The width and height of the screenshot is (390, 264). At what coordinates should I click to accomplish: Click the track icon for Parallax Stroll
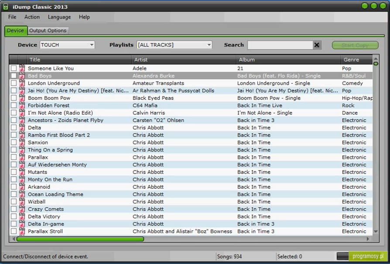tap(22, 231)
